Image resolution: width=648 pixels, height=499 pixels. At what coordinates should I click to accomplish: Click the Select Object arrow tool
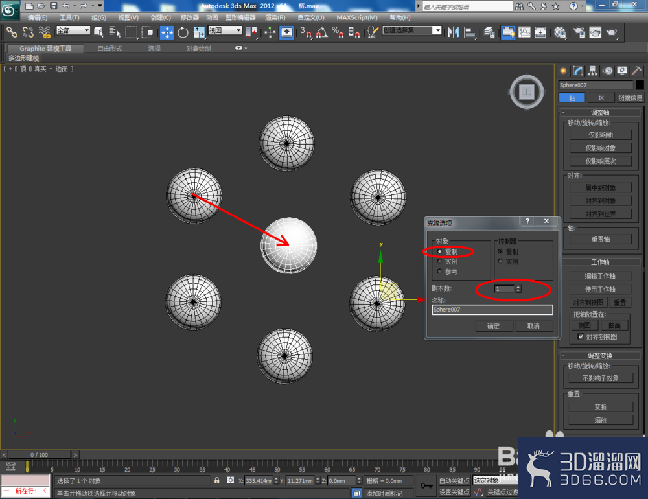tap(98, 32)
